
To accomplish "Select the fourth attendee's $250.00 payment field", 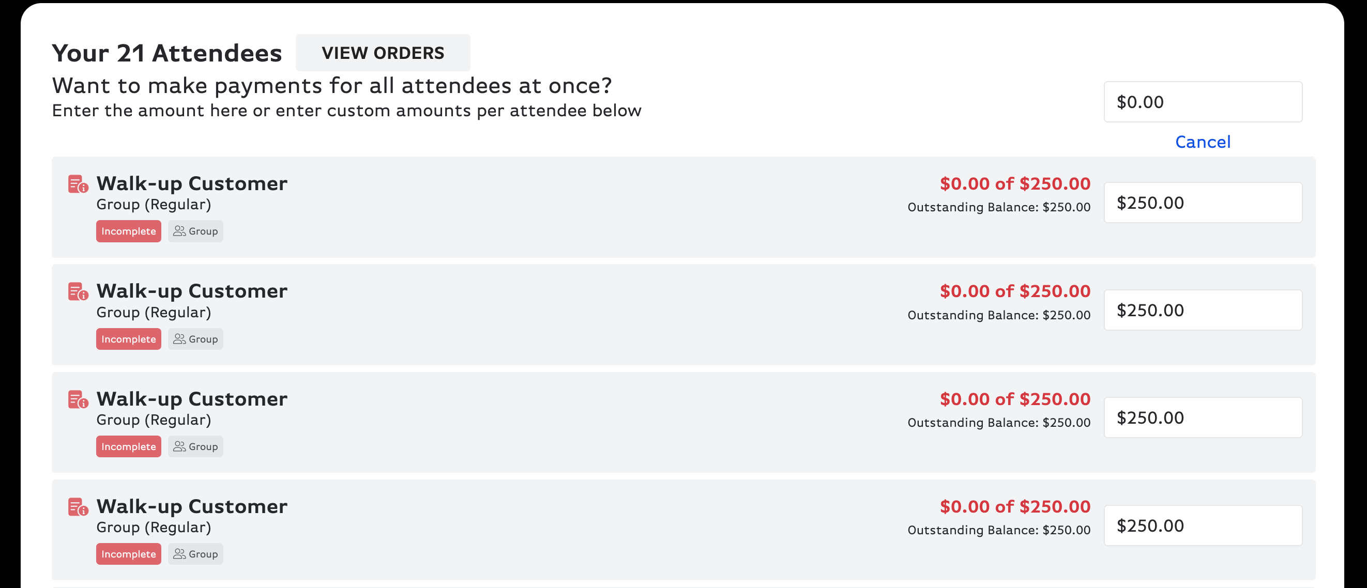I will tap(1203, 525).
